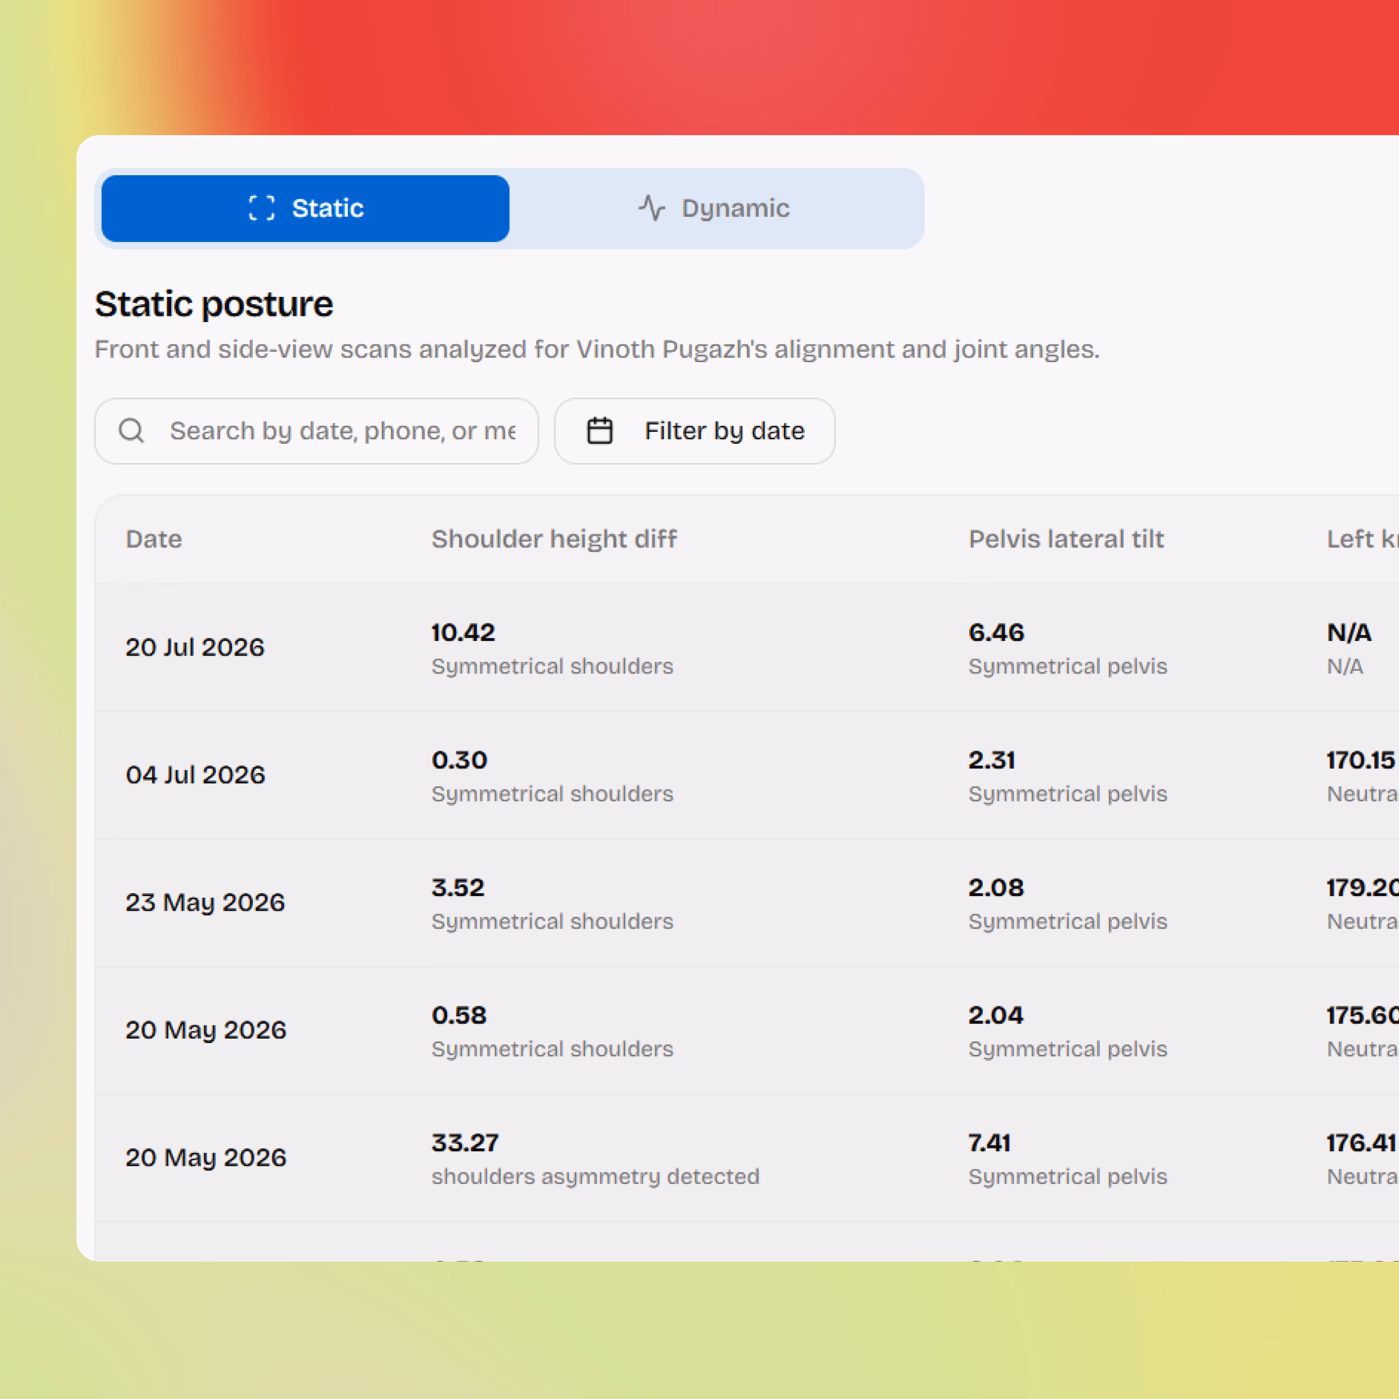Click the N/A left knee value in 20 Jul row

[1349, 632]
